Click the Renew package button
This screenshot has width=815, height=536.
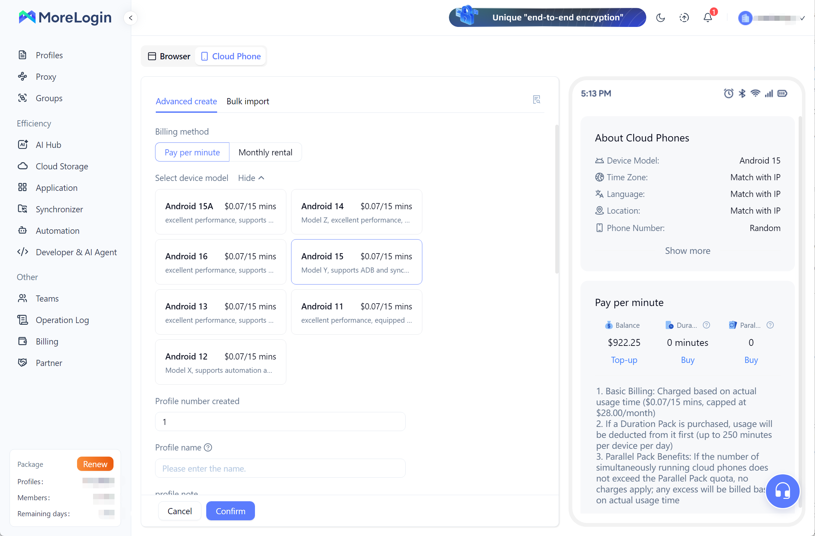coord(95,464)
